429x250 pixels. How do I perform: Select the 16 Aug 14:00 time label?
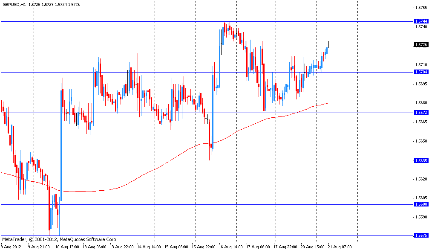[x=231, y=247]
